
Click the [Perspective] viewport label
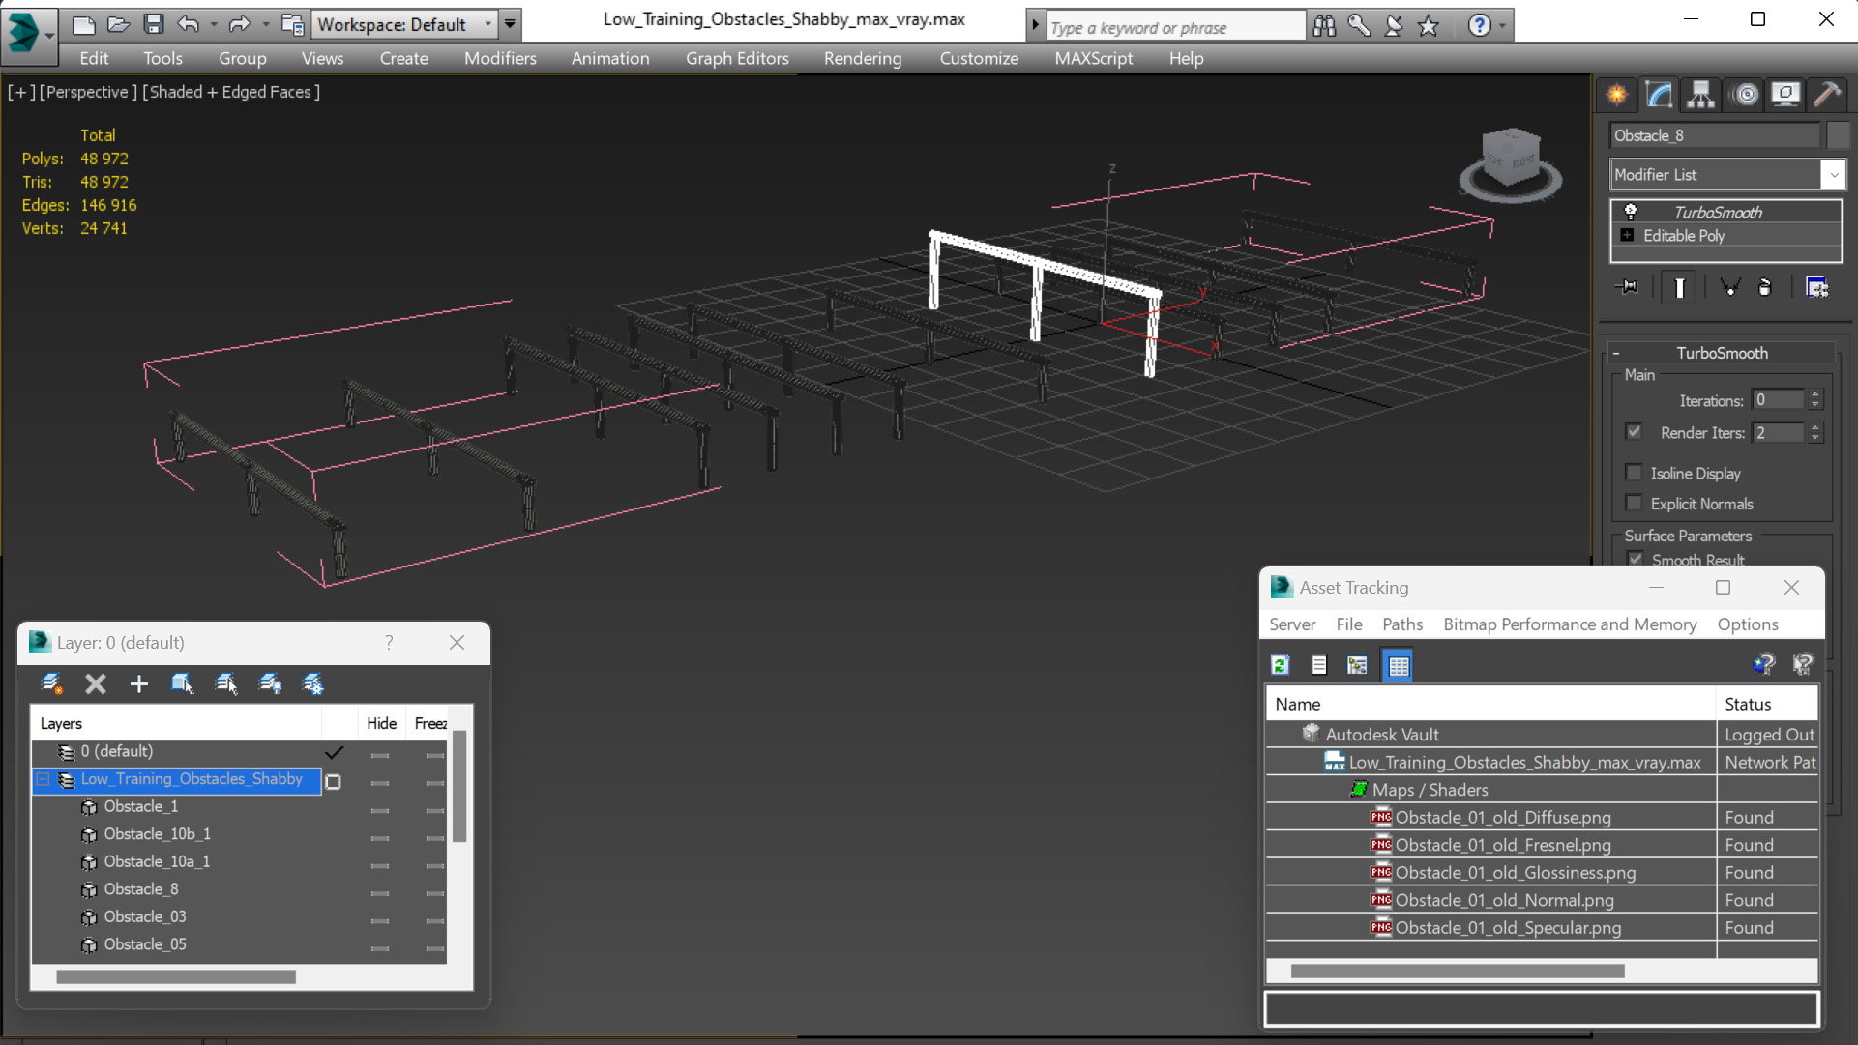pyautogui.click(x=88, y=92)
